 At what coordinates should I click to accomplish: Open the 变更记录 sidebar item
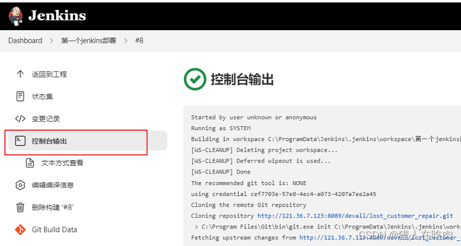coord(46,119)
